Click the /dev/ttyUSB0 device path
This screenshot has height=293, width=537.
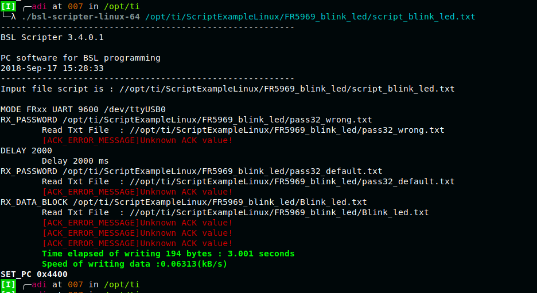tap(135, 109)
